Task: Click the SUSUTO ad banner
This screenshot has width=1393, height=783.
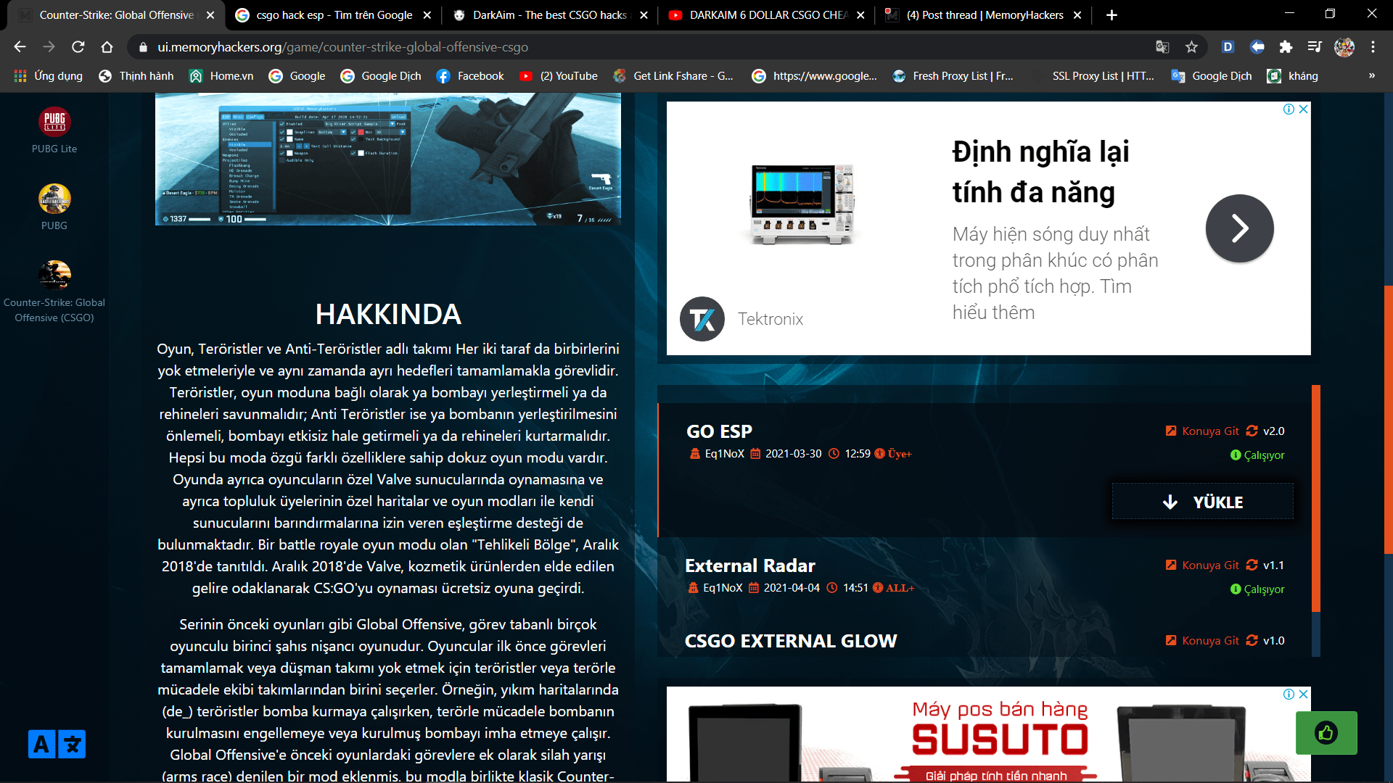Action: point(988,734)
